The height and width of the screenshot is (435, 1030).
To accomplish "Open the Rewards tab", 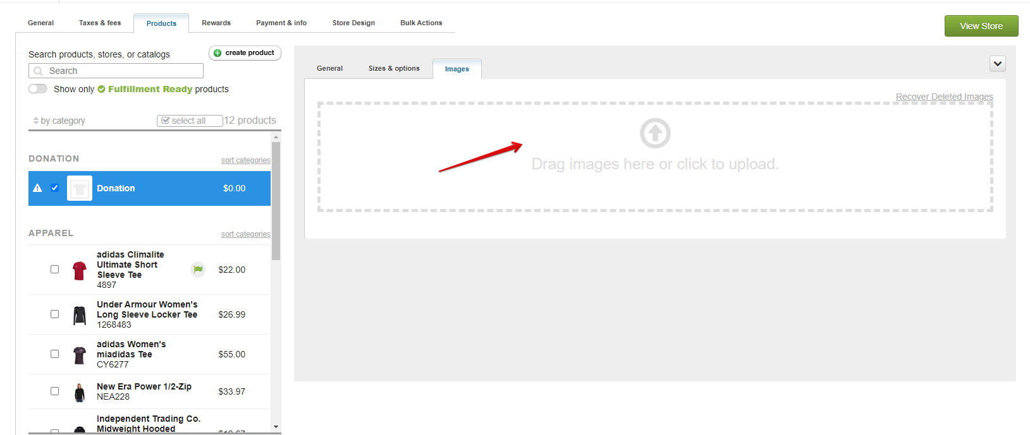I will (x=216, y=23).
